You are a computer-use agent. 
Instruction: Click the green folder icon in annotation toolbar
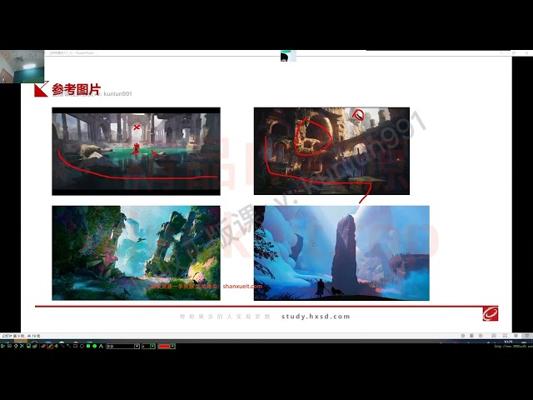click(x=35, y=346)
